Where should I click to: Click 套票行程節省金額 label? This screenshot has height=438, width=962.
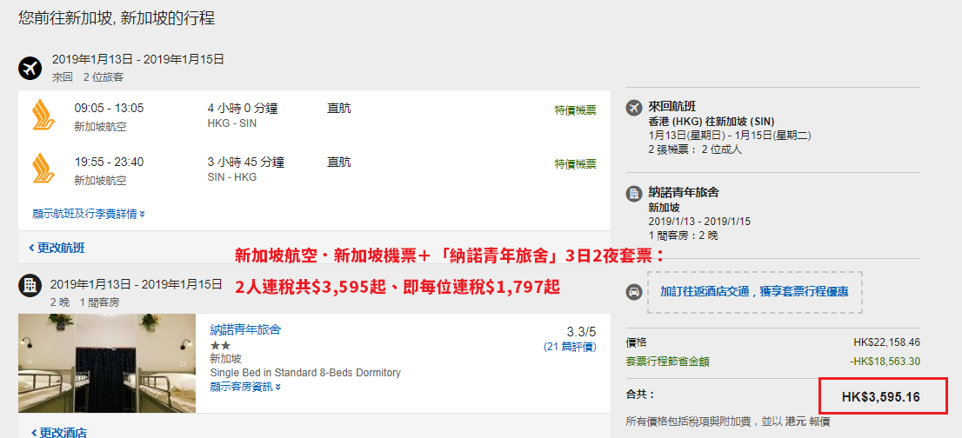pos(667,362)
